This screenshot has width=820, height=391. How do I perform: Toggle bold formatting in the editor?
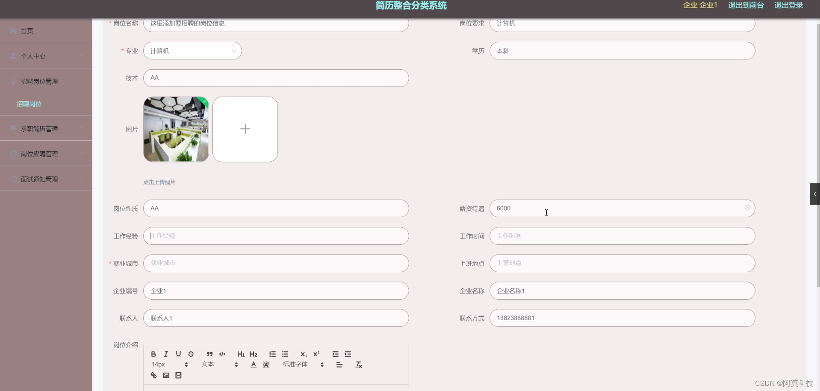click(x=153, y=354)
